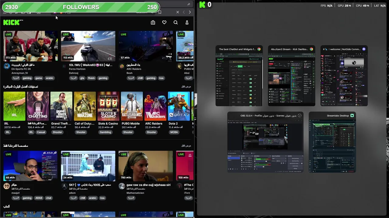Click the Besh channel avatar
This screenshot has width=389, height=218.
click(122, 66)
